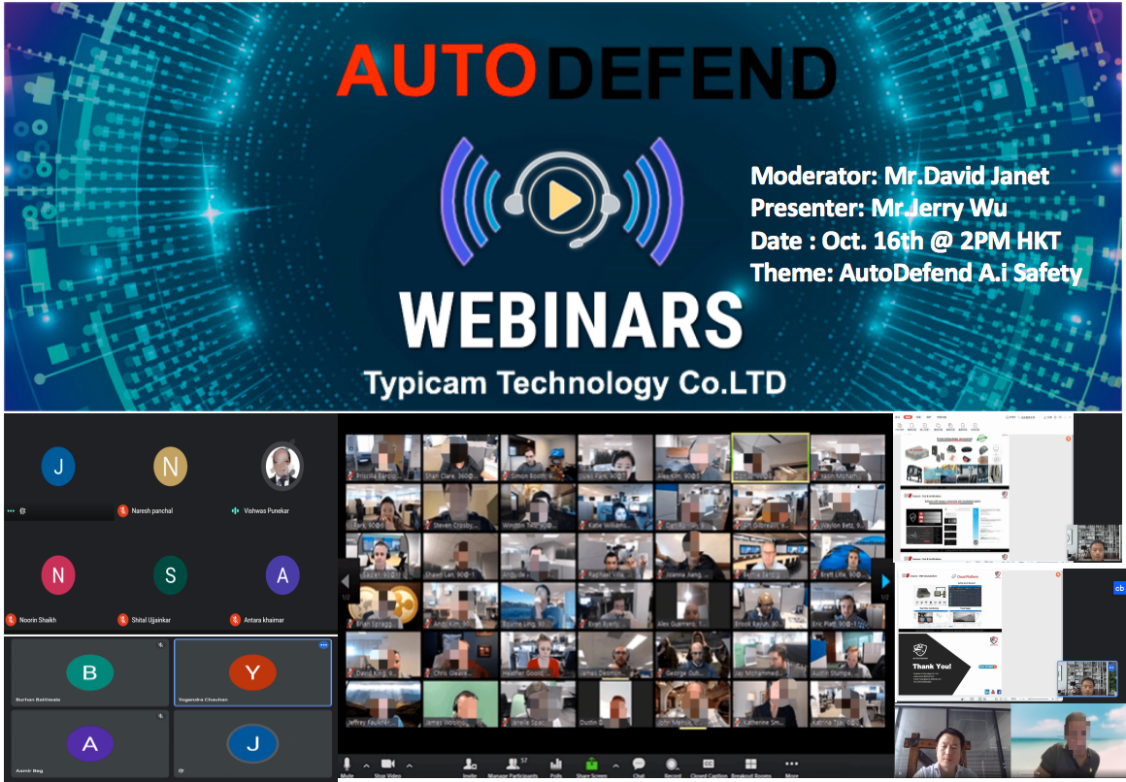This screenshot has height=782, width=1126.
Task: Click speaking indicator beside Vishwas Punekar
Action: (235, 510)
